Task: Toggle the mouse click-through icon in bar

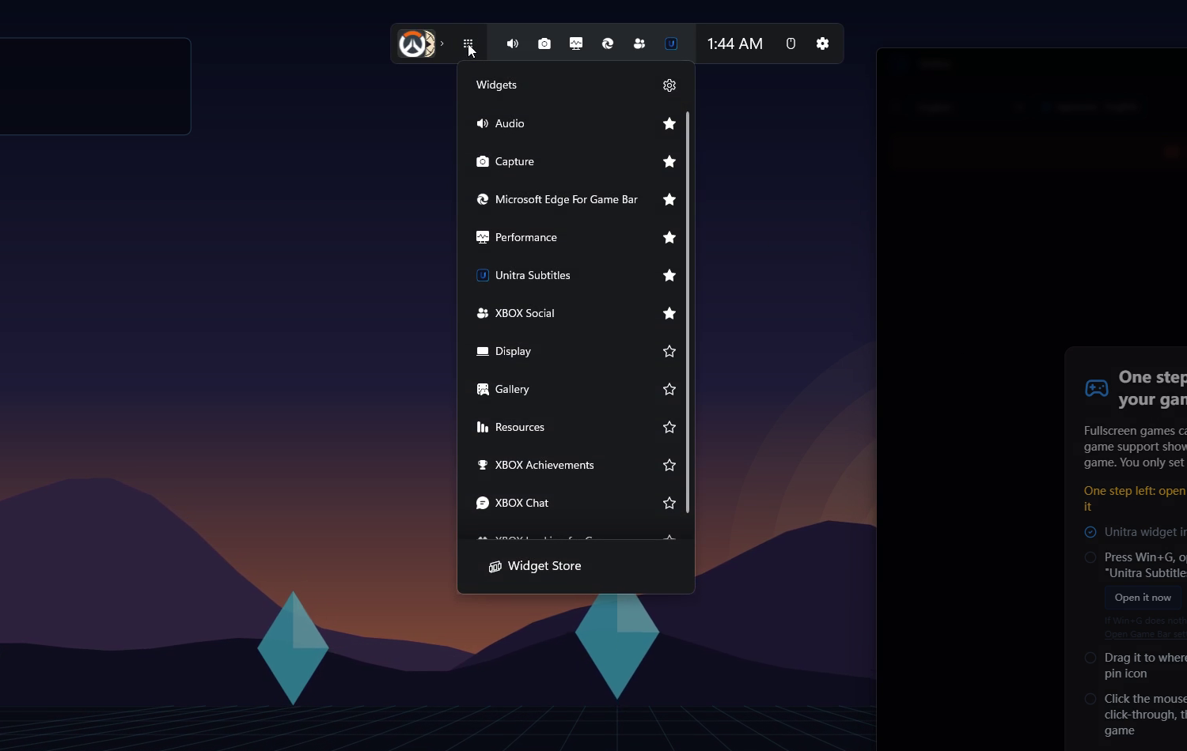Action: (x=791, y=43)
